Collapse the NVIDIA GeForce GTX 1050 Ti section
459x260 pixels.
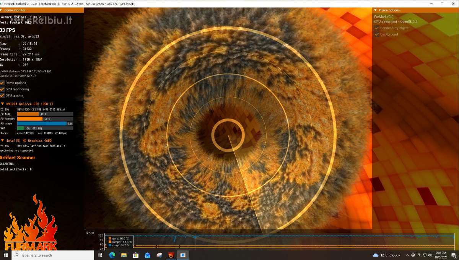(2, 104)
